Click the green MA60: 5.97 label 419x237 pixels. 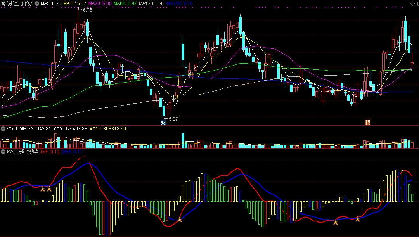pos(125,3)
